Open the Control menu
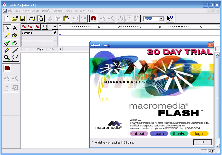This screenshot has width=222, height=155. 58,11
